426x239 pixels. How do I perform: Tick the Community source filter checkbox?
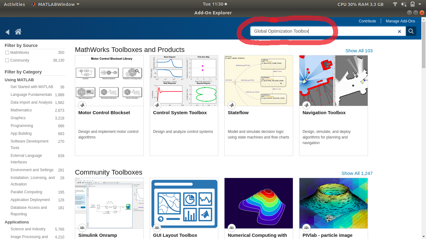pyautogui.click(x=7, y=60)
